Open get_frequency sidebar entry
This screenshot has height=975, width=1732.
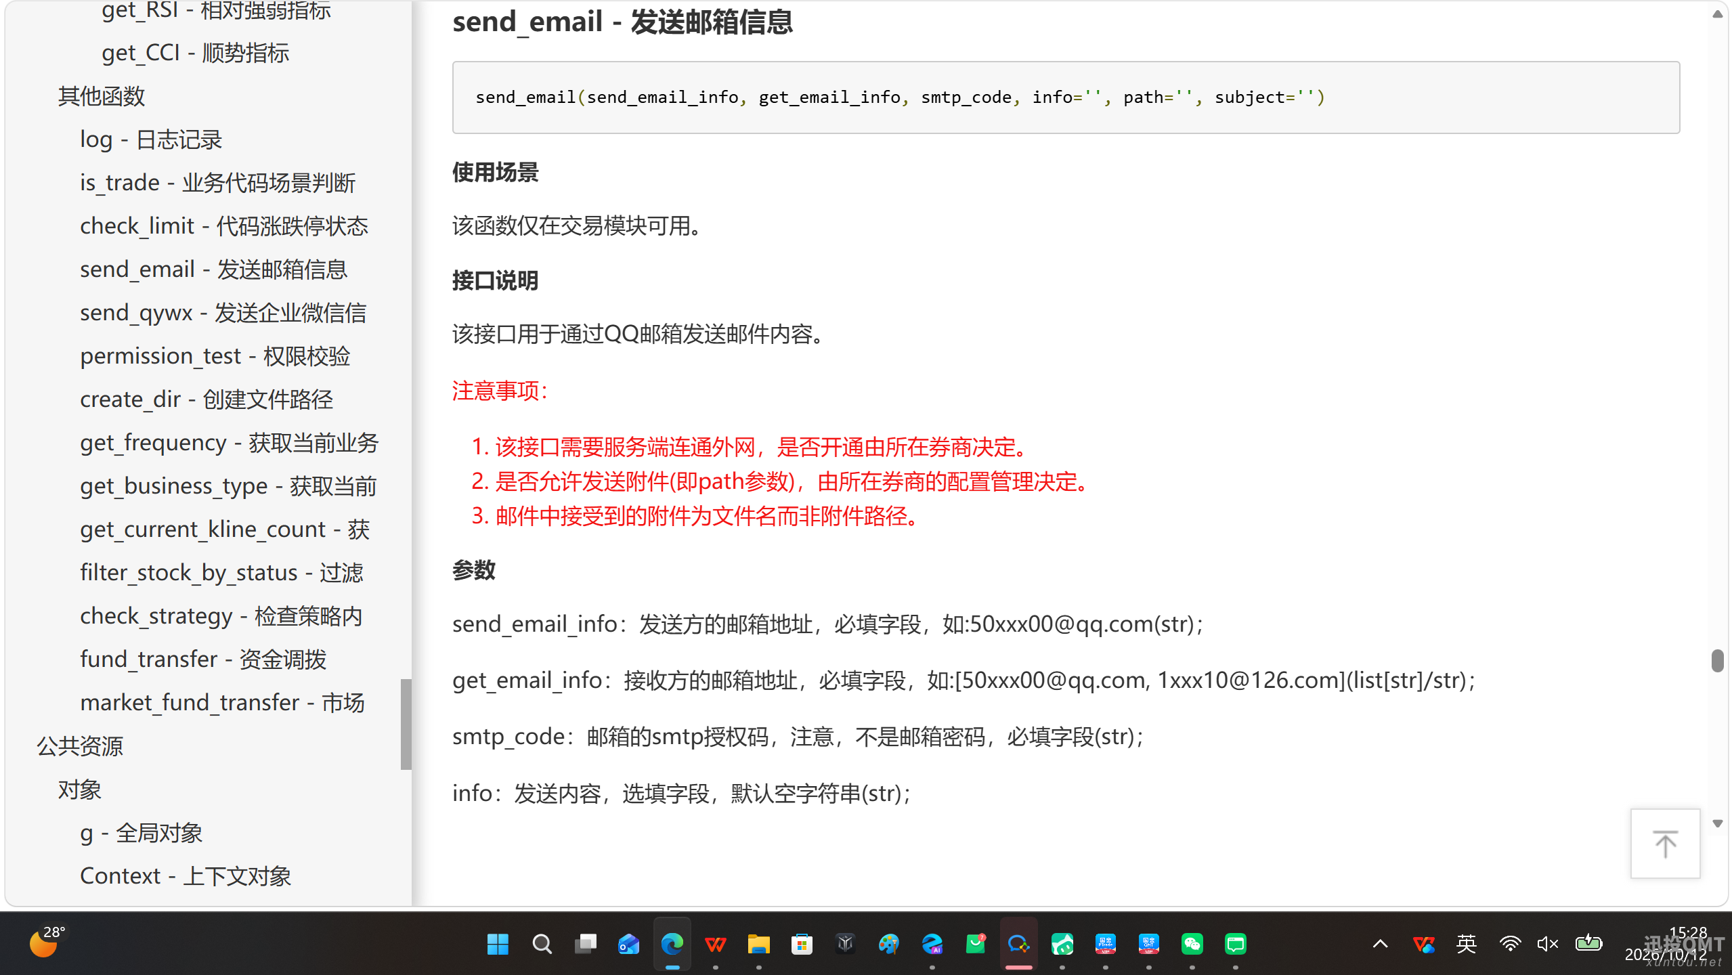(230, 443)
